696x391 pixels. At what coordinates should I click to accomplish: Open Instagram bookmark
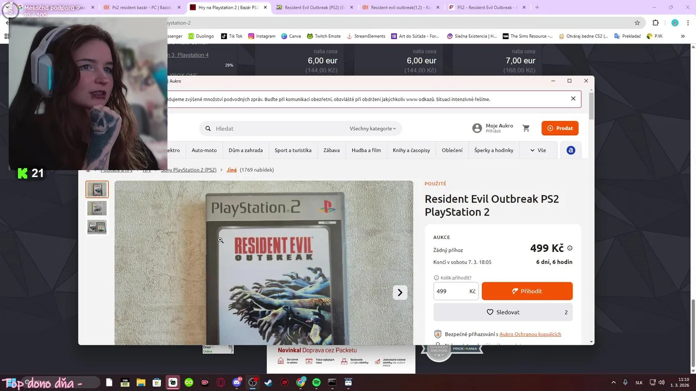[x=262, y=36]
